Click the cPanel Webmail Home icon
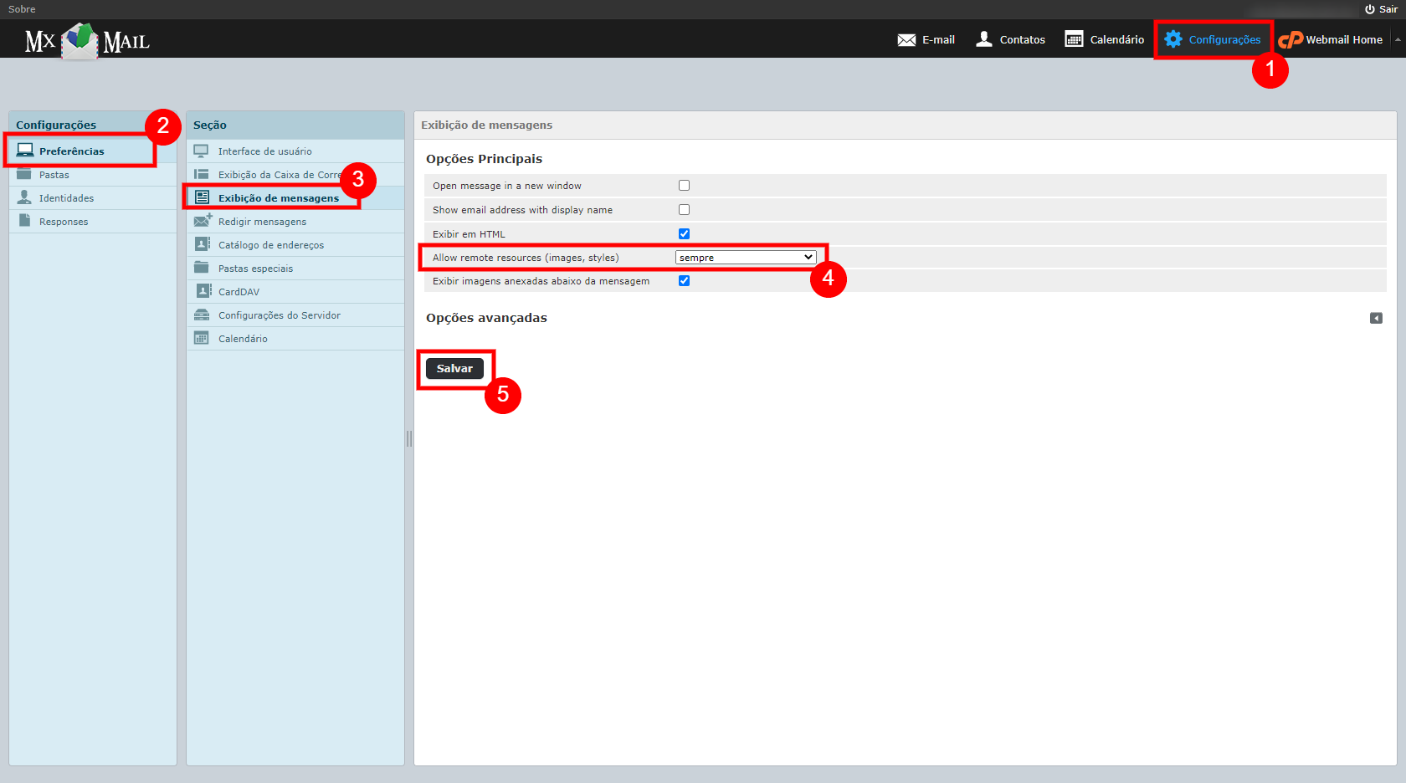 (1290, 38)
